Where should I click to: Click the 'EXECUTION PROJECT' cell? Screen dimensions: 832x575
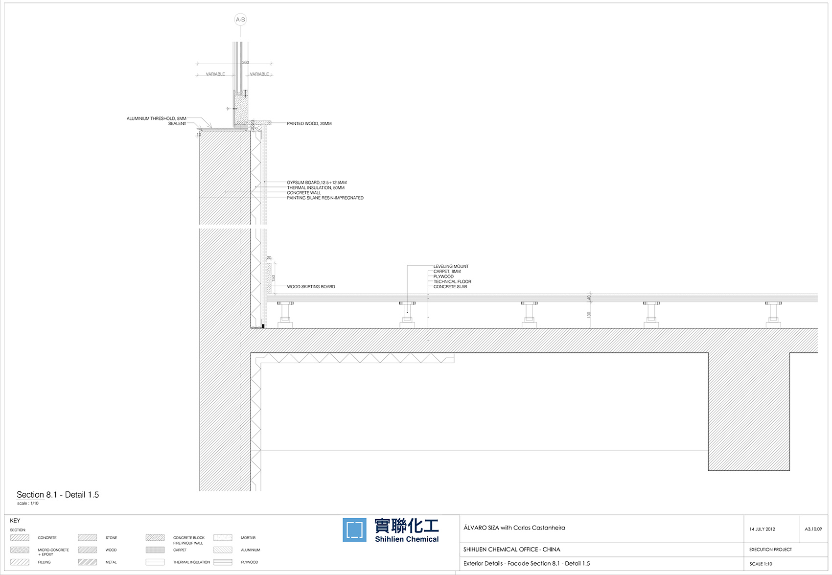(x=770, y=550)
